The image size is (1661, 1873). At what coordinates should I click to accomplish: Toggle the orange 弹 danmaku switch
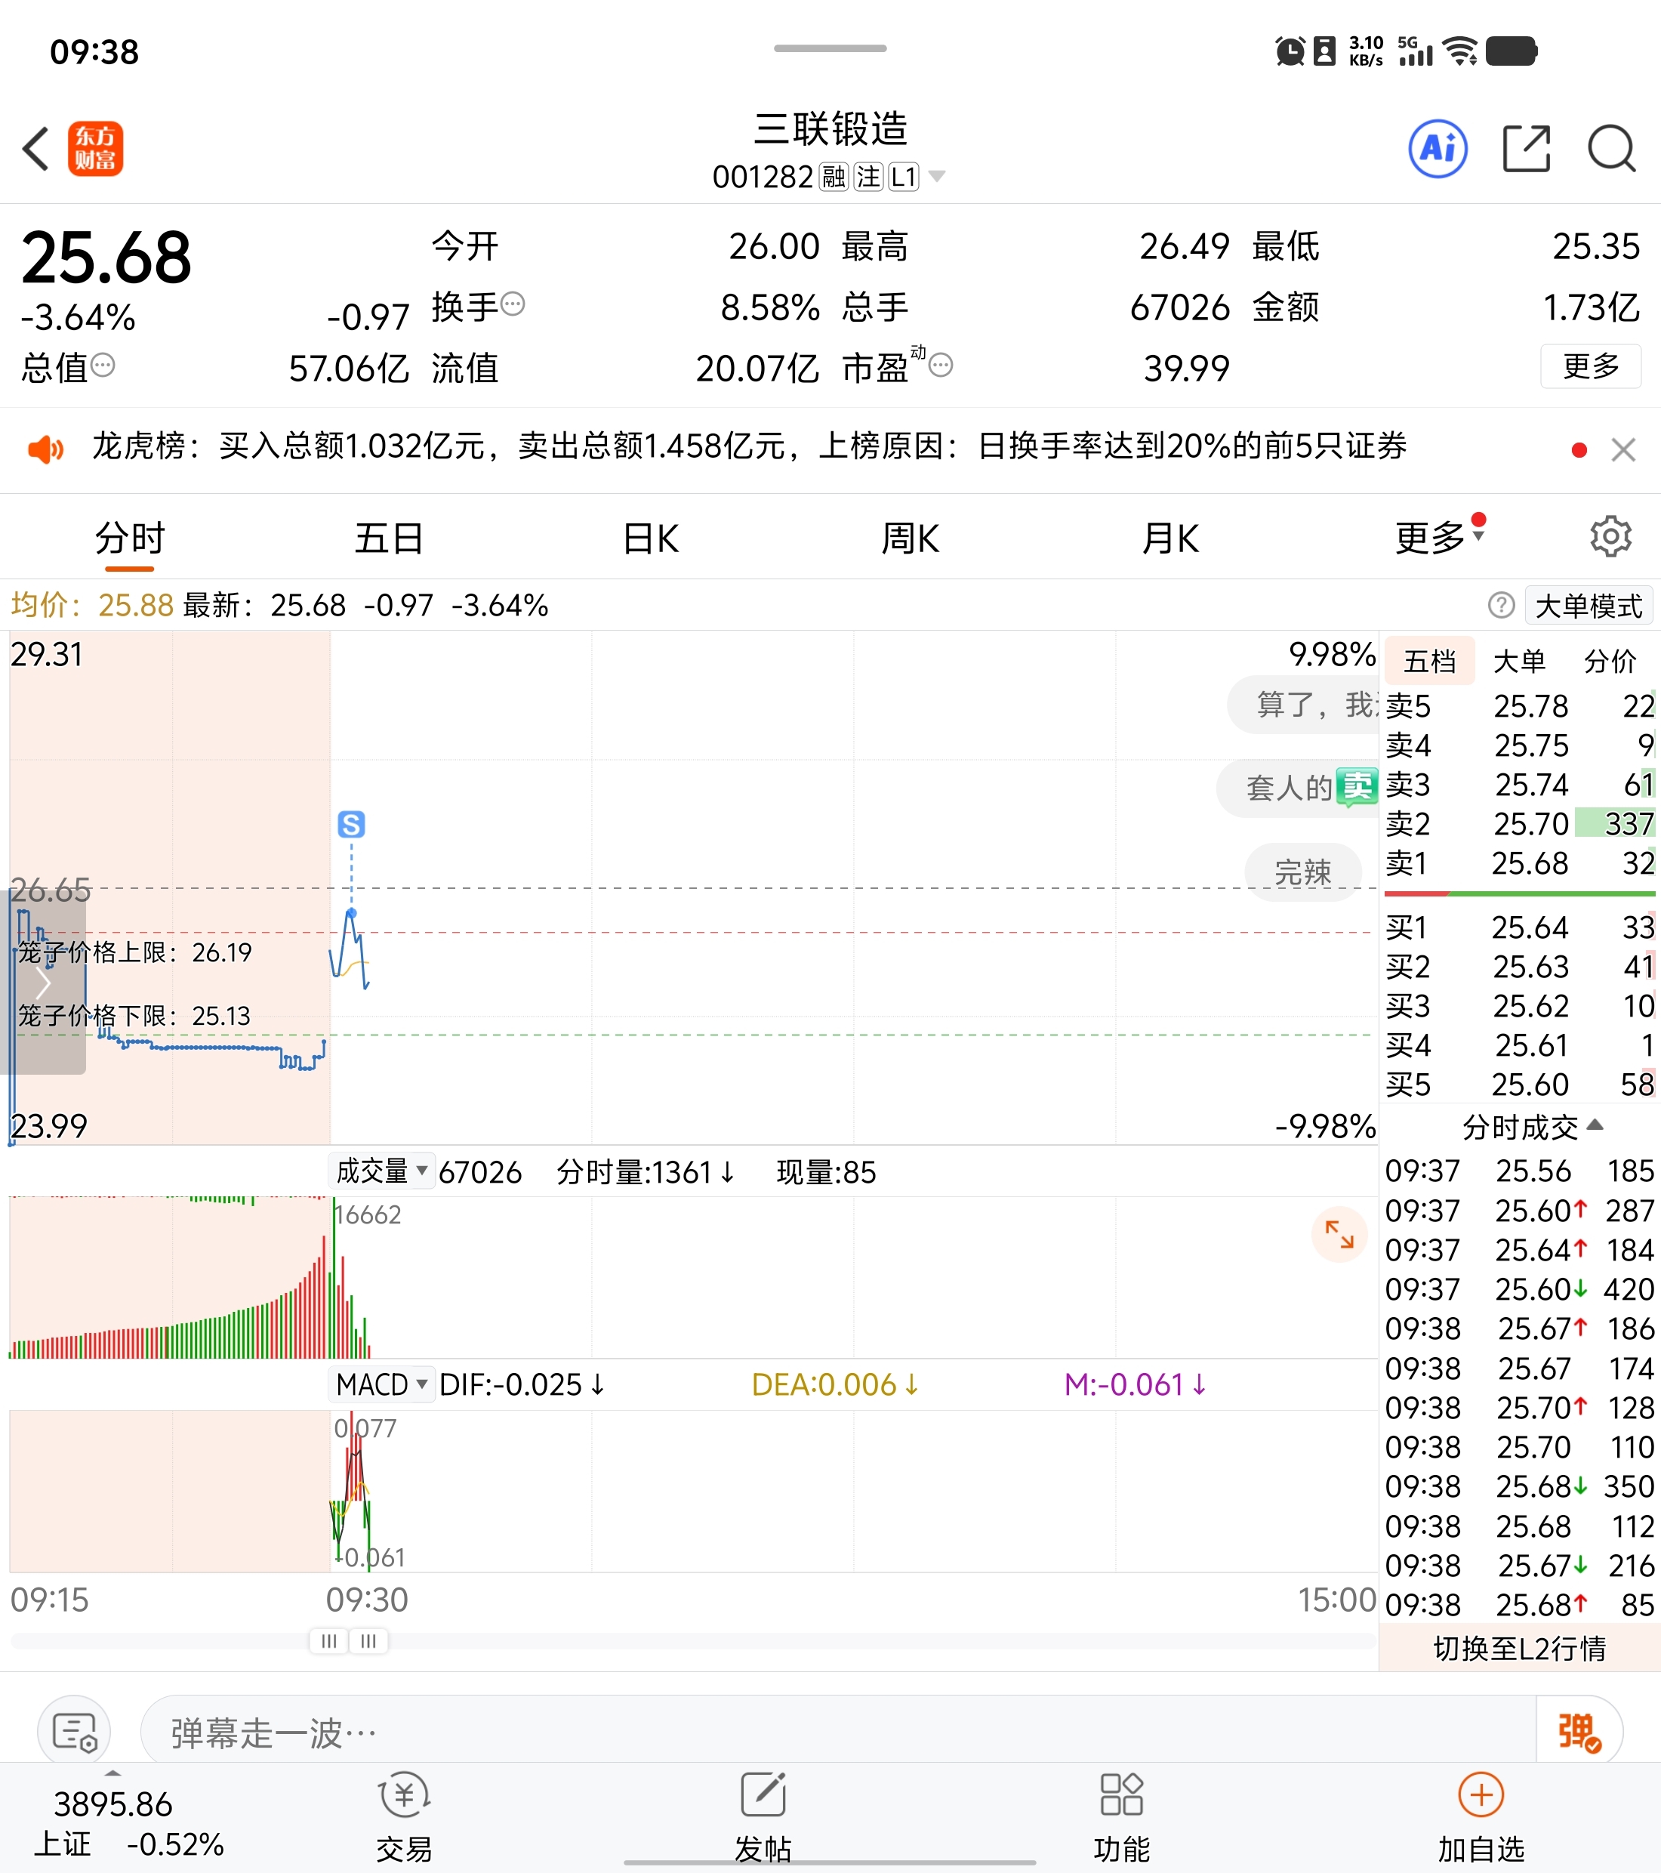click(x=1579, y=1732)
